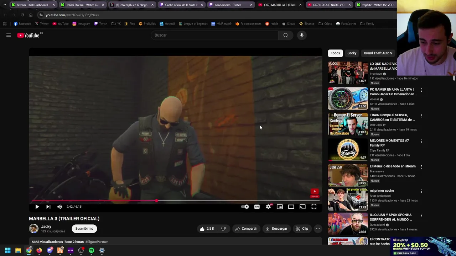
Task: Mute the video volume
Action: tap(59, 207)
